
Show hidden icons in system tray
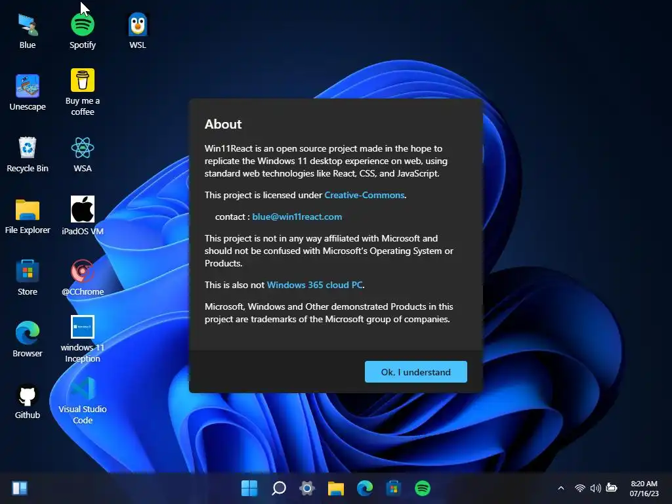560,488
